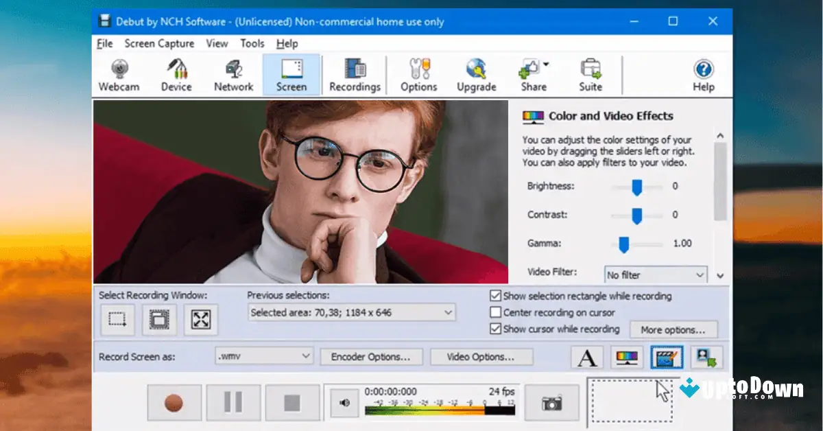Open the text caption tool

[586, 357]
